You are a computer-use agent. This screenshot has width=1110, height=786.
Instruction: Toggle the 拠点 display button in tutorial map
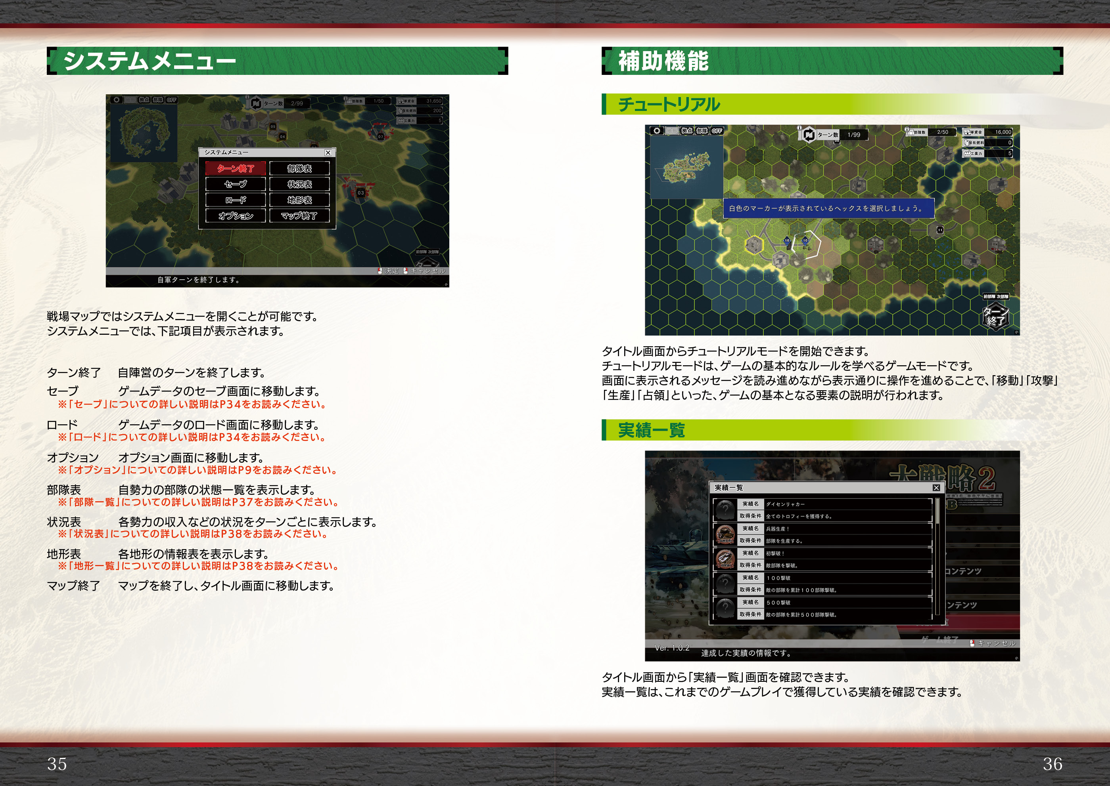coord(686,131)
